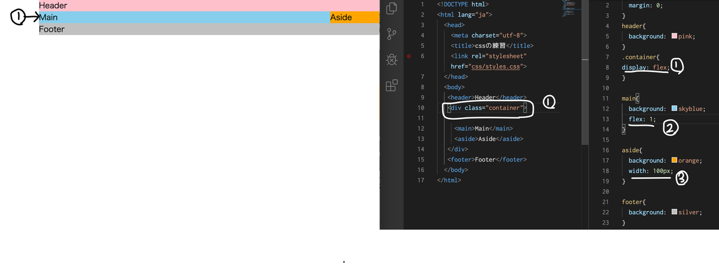Click the '<main>Main</main>' code line
This screenshot has height=273, width=719.
(x=484, y=129)
